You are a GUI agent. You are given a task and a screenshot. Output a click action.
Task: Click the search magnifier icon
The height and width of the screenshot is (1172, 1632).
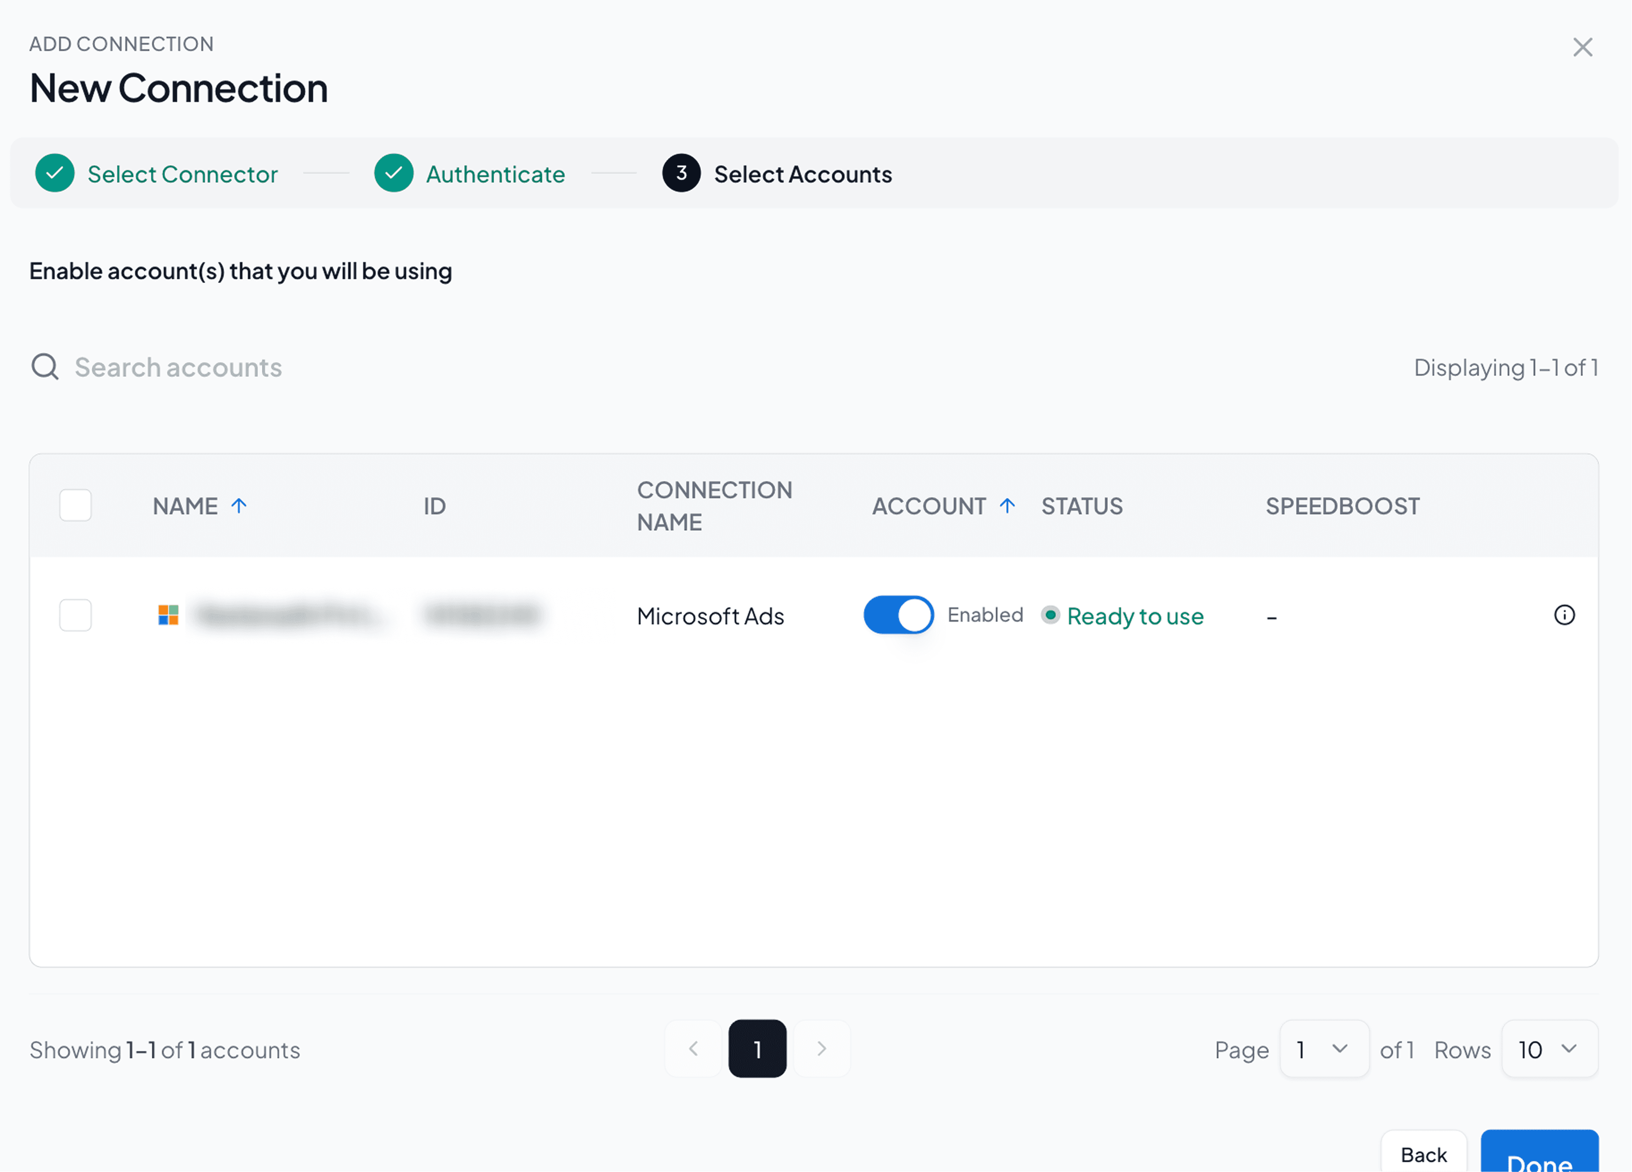(x=45, y=367)
